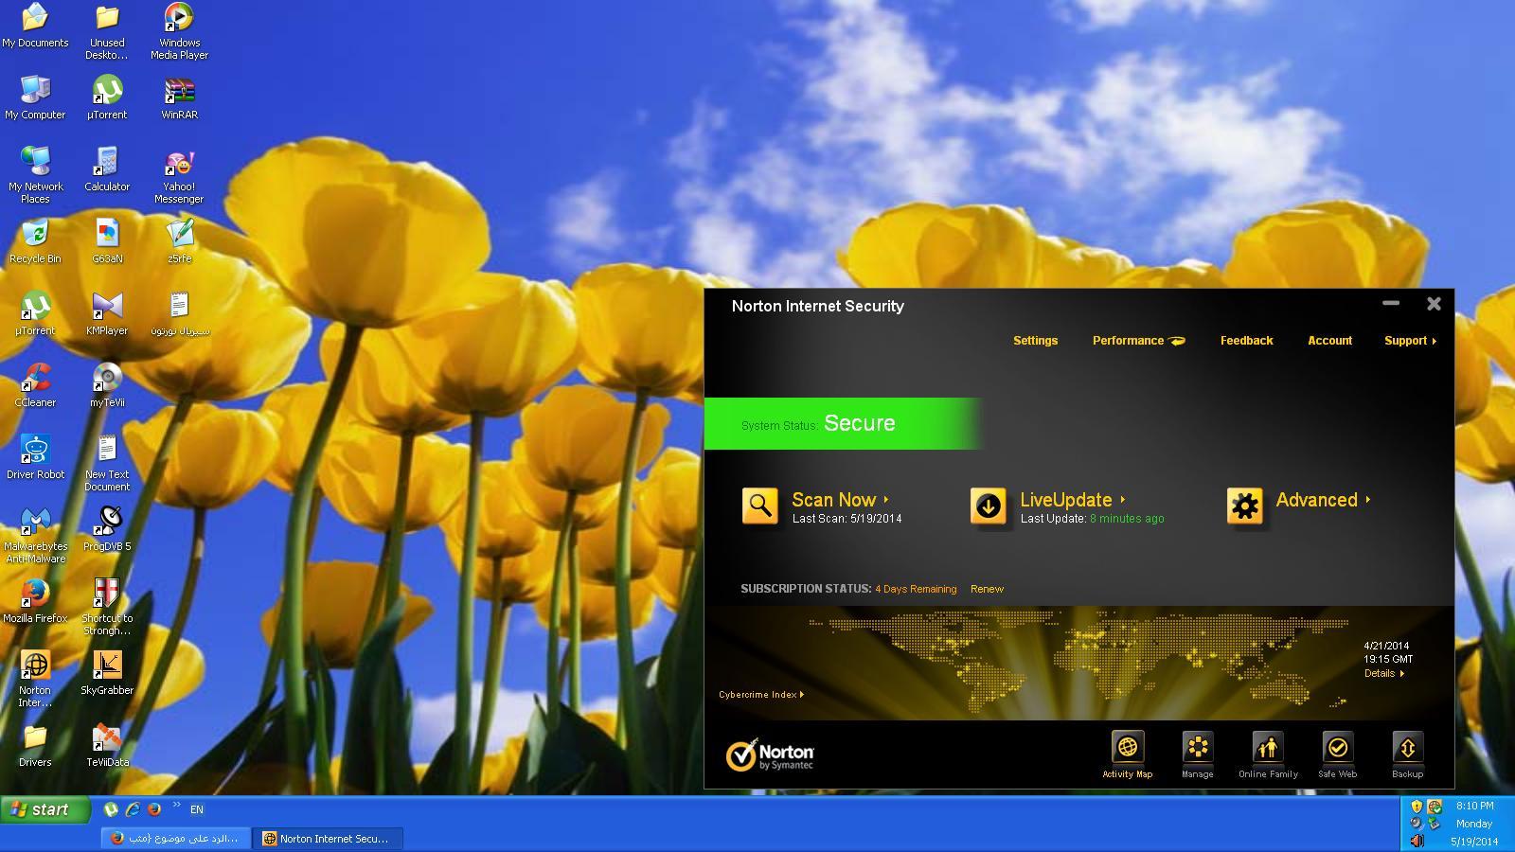The width and height of the screenshot is (1515, 852).
Task: Click the Norton by Symantec logo
Action: click(x=770, y=754)
